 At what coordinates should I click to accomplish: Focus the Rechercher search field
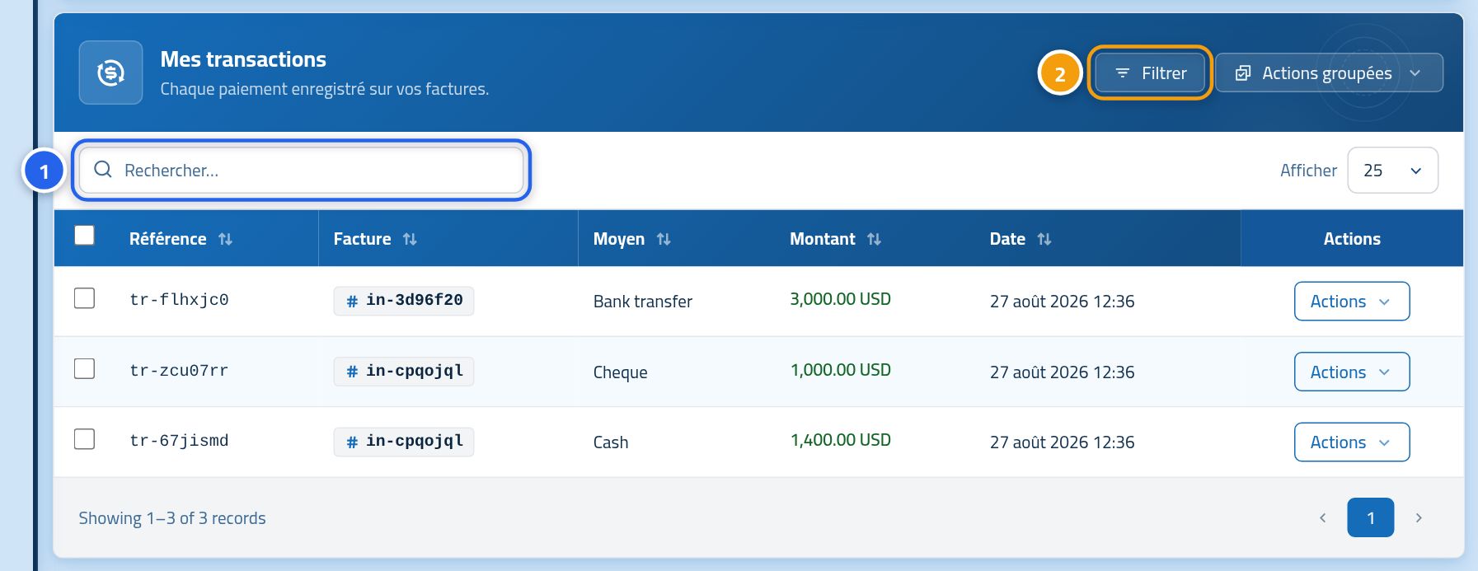(x=302, y=170)
